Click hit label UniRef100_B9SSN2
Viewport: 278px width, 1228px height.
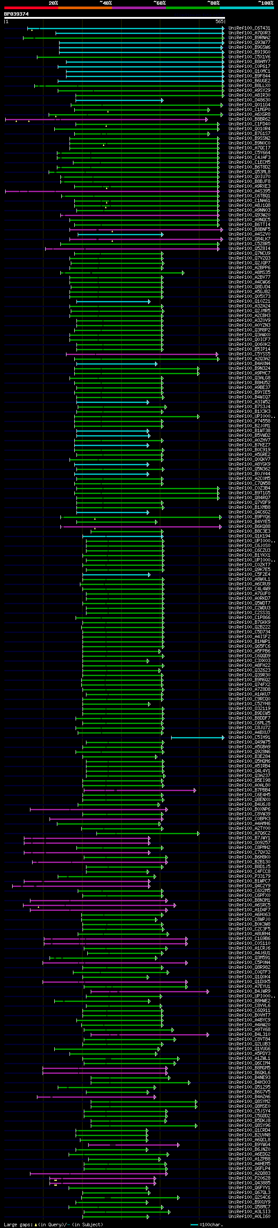click(x=249, y=138)
